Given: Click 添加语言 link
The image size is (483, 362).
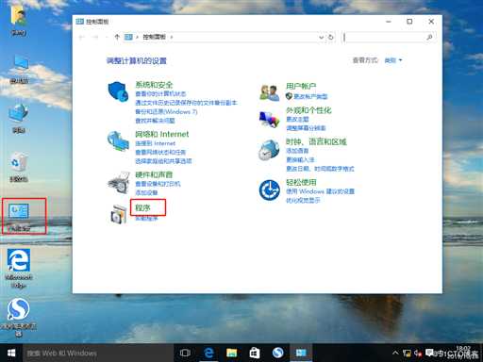Looking at the screenshot, I should coord(297,151).
